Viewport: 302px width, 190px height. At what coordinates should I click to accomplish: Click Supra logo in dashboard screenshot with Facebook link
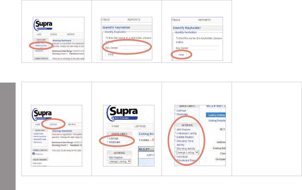pos(42,114)
